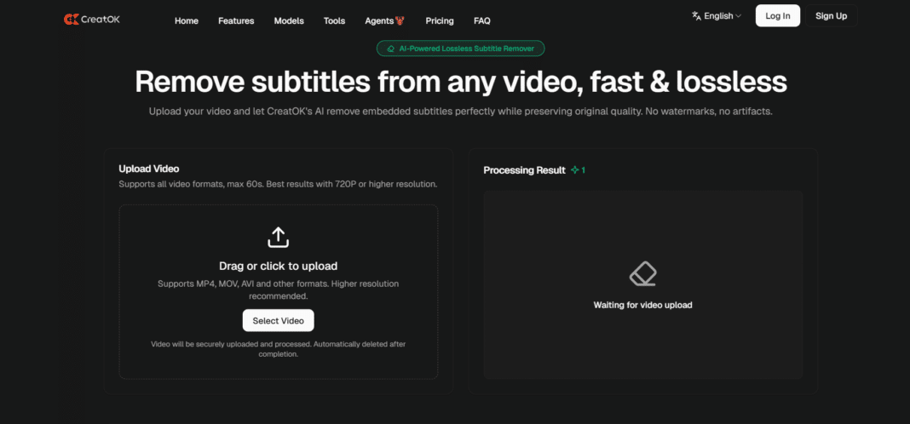
Task: Click the 'Drag or click to upload' text
Action: [x=278, y=266]
